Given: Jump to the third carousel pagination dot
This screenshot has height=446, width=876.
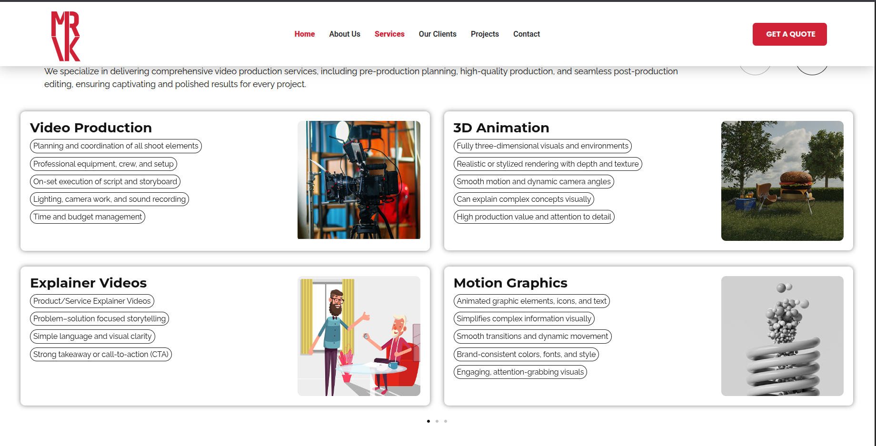Looking at the screenshot, I should pos(446,421).
